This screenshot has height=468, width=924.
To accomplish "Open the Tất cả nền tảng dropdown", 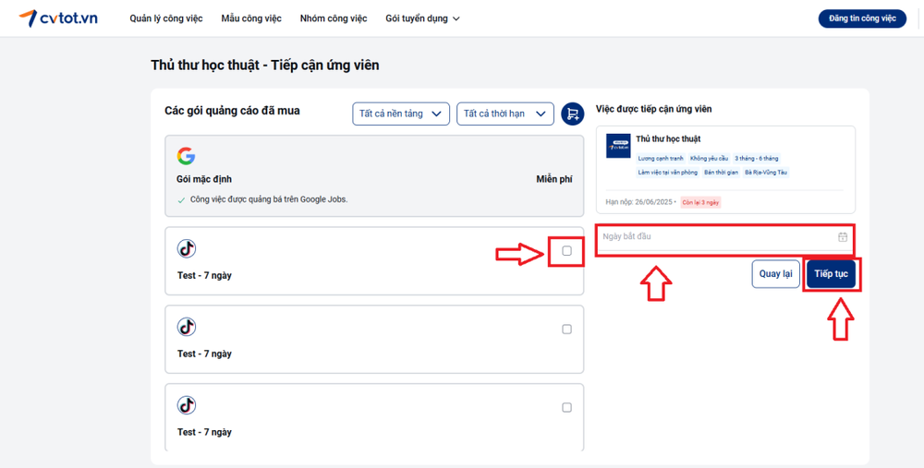I will pos(400,114).
